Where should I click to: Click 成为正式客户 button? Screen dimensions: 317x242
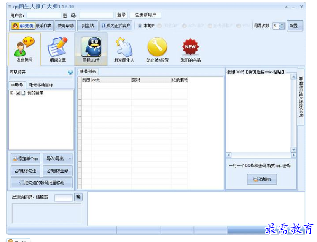116,26
